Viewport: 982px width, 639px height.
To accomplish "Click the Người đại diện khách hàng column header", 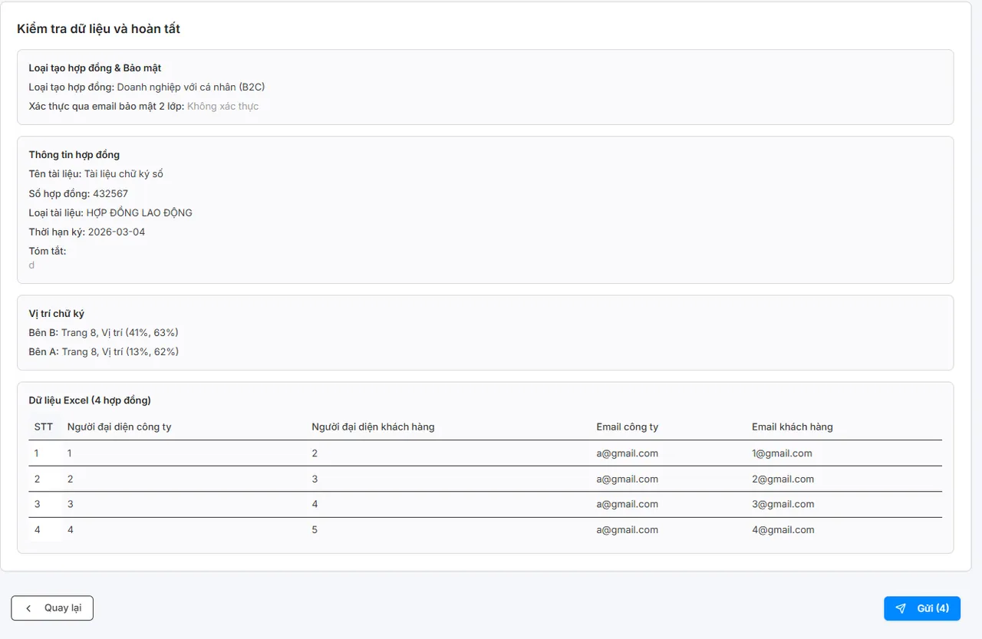I will coord(373,427).
